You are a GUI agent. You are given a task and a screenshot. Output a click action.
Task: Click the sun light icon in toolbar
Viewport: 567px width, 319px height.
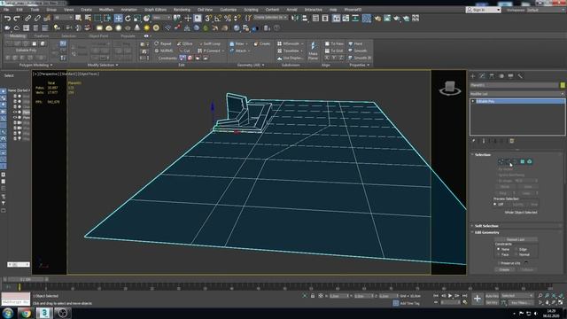coord(146,27)
